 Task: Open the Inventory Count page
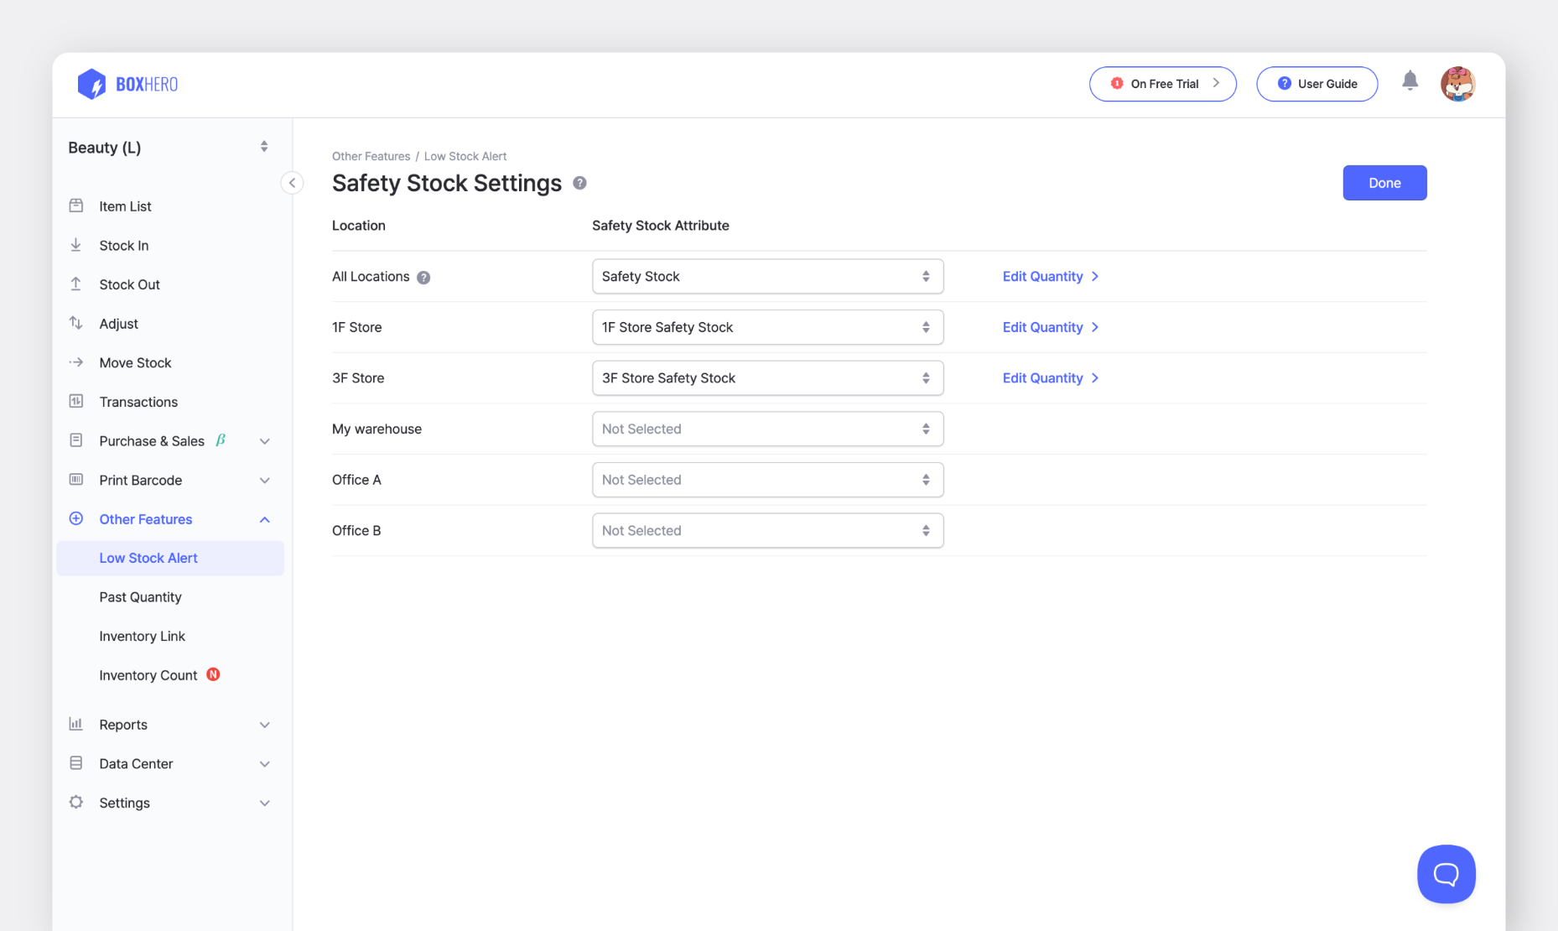click(x=148, y=674)
